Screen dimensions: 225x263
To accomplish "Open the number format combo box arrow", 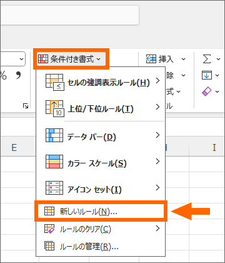I will 21,59.
